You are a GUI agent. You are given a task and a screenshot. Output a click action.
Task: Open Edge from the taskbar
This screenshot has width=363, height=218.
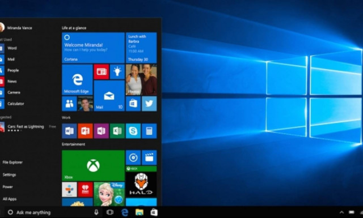[125, 212]
